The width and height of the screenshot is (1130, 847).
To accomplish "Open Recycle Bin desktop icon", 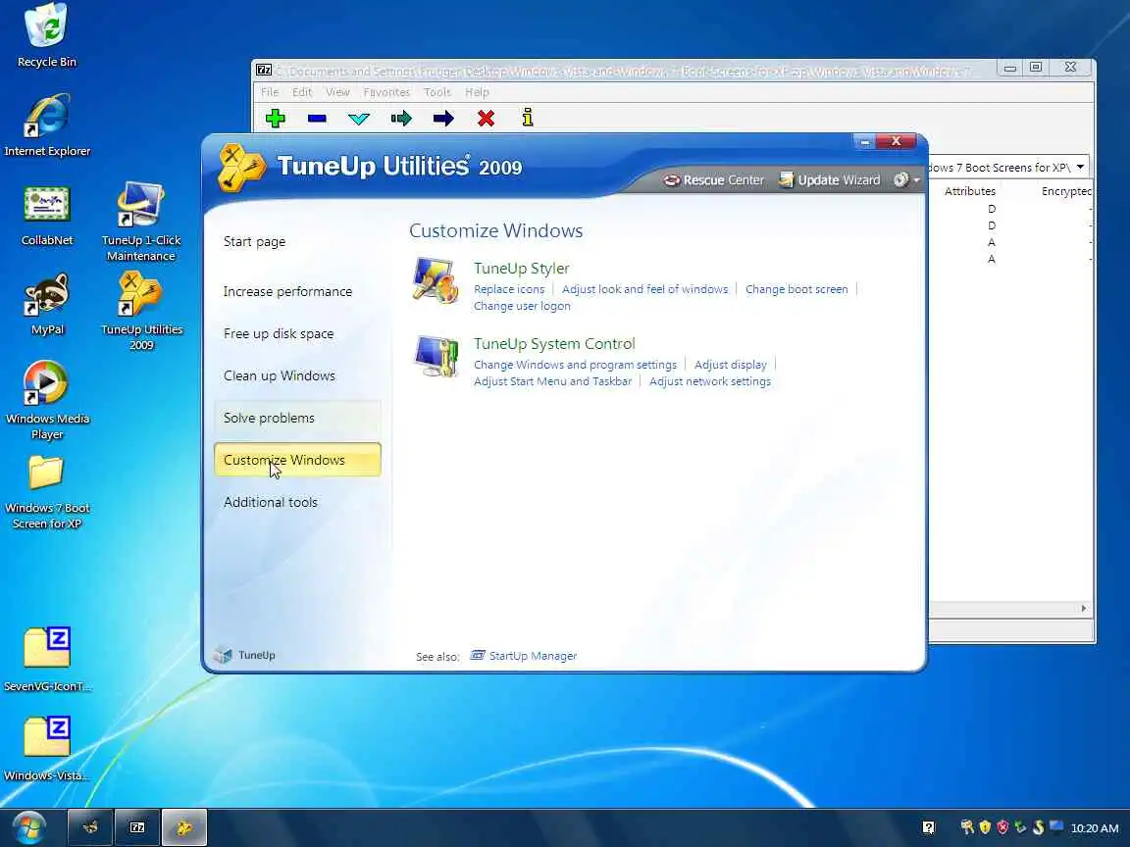I will [47, 36].
